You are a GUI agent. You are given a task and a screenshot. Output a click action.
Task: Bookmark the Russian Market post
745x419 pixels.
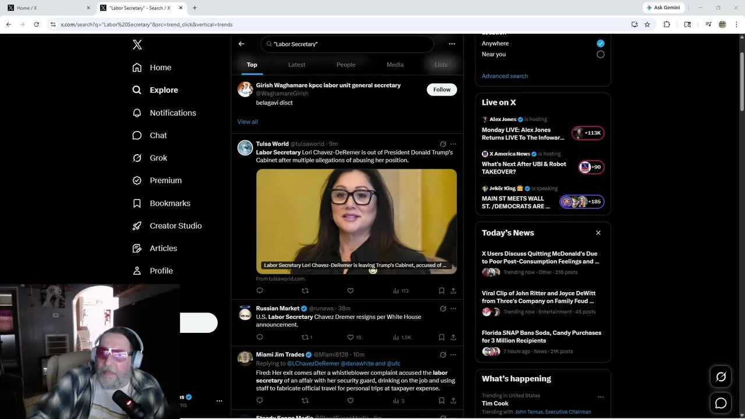[x=442, y=337]
